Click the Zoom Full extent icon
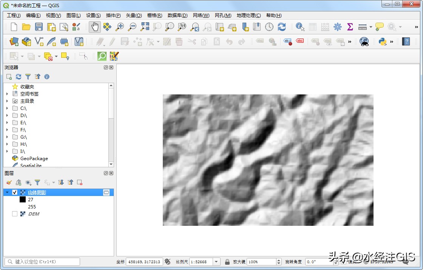 (x=145, y=27)
